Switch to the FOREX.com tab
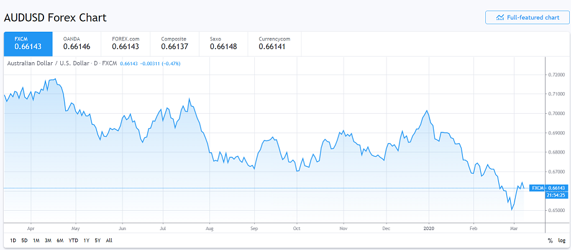 126,44
